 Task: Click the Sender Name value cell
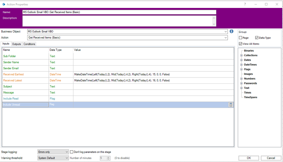point(153,62)
